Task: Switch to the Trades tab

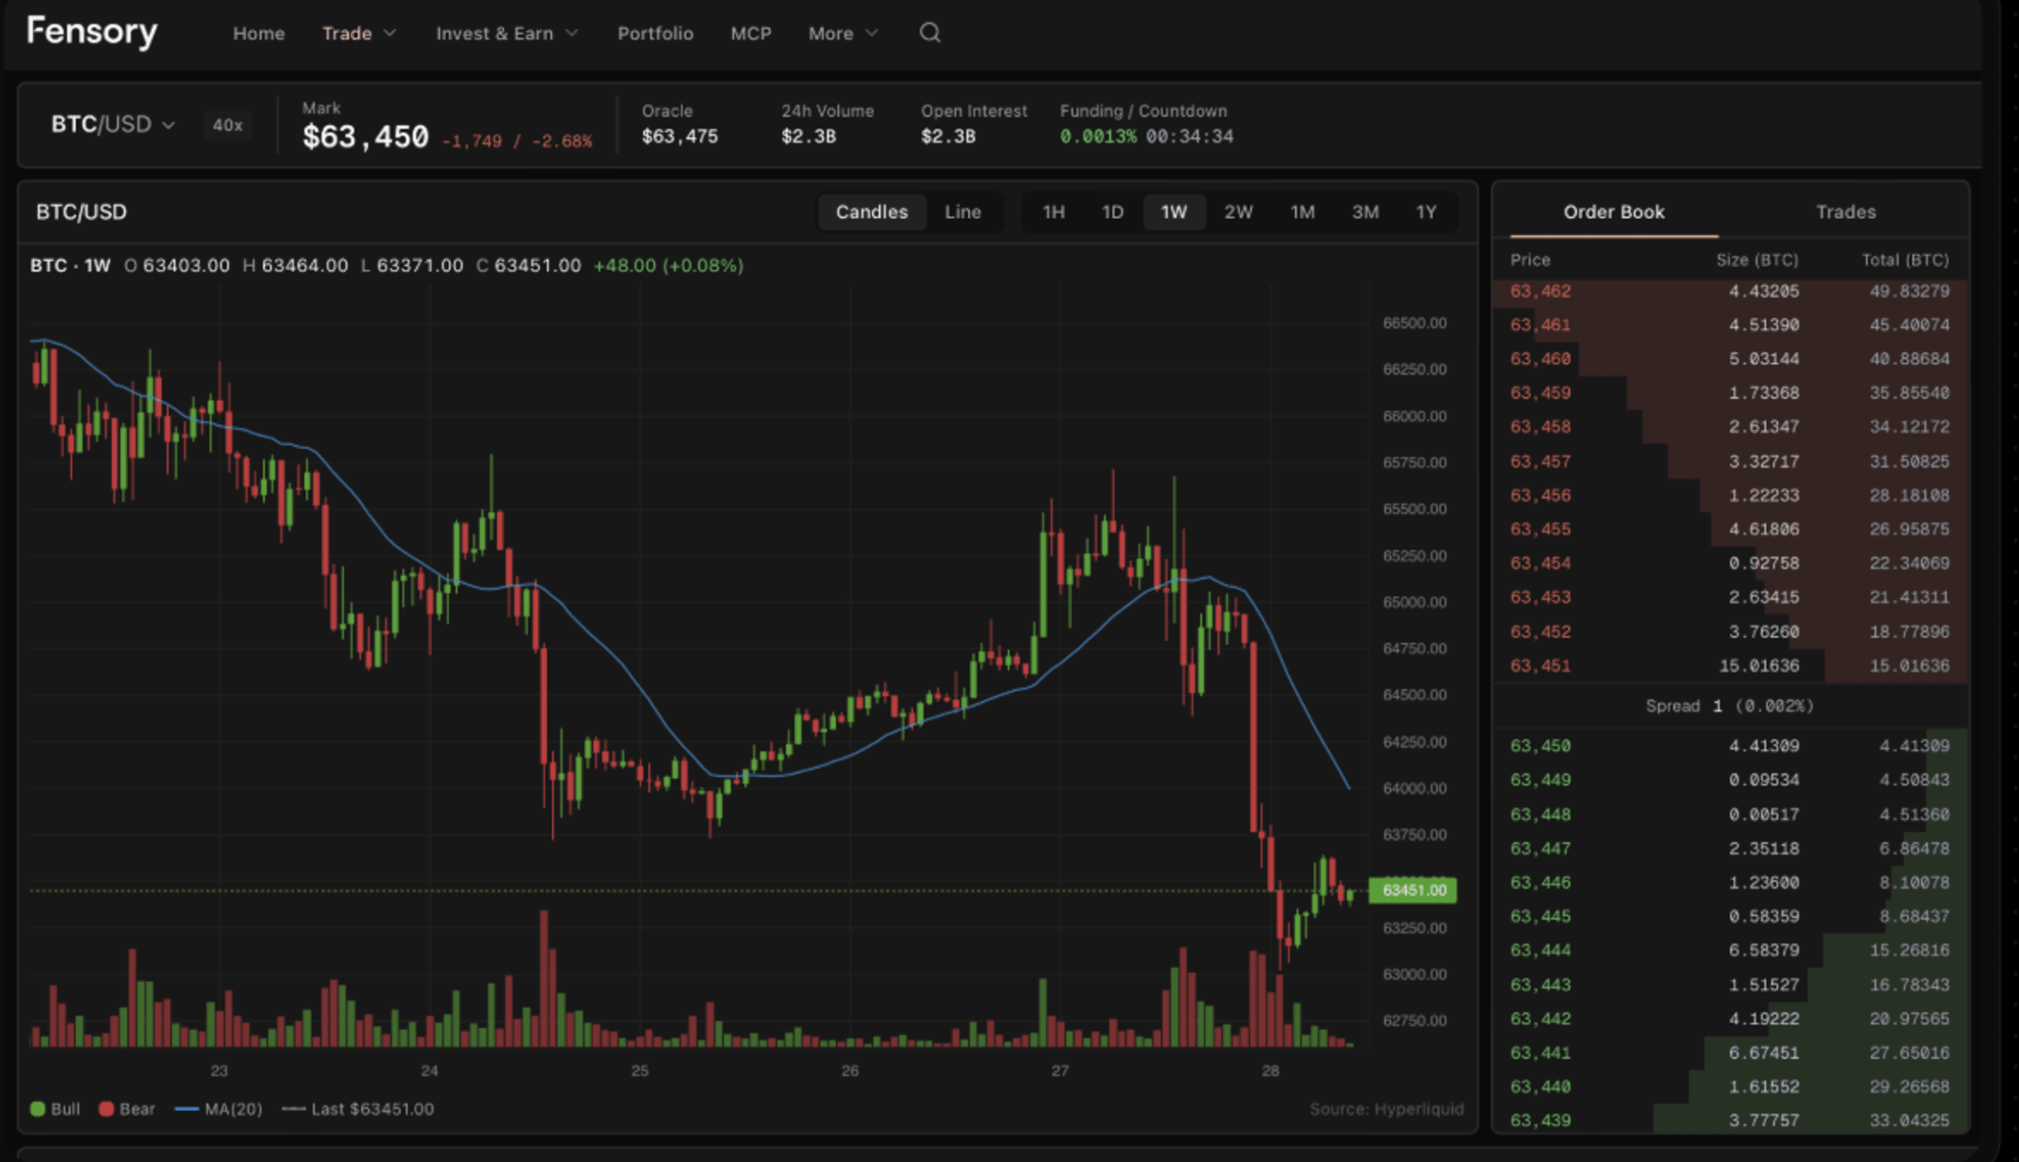Action: click(x=1845, y=212)
